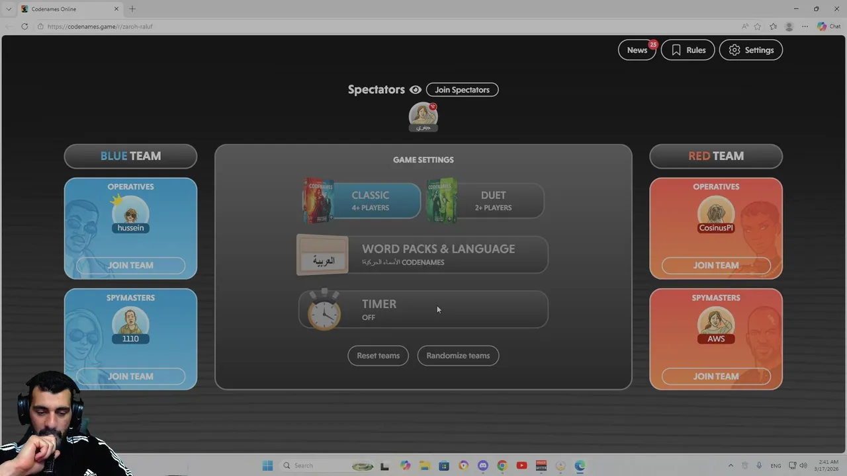This screenshot has width=847, height=476.
Task: Select the Duet 2+ players mode
Action: pyautogui.click(x=485, y=200)
